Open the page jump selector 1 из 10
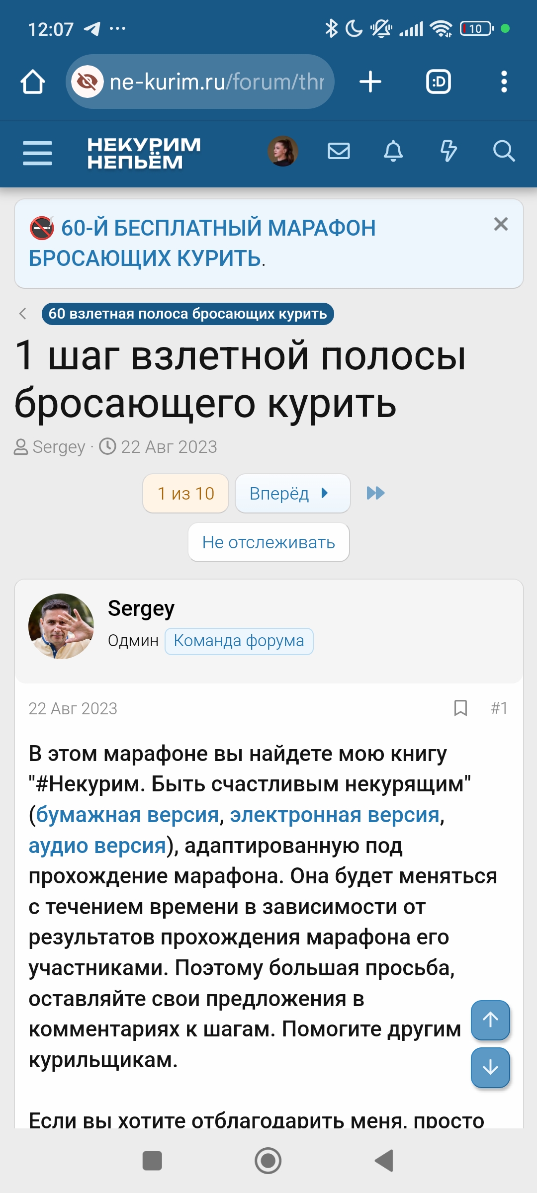 point(185,494)
